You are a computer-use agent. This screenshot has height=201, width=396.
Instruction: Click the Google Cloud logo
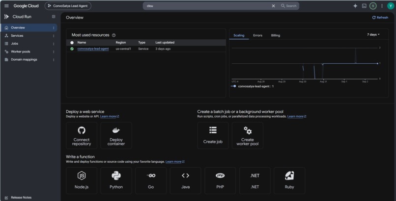coord(26,6)
